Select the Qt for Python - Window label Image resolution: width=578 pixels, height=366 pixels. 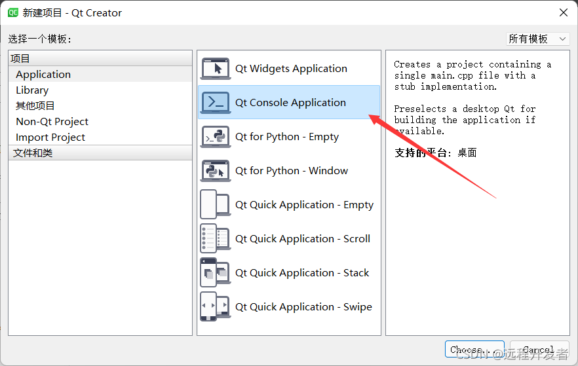[292, 170]
